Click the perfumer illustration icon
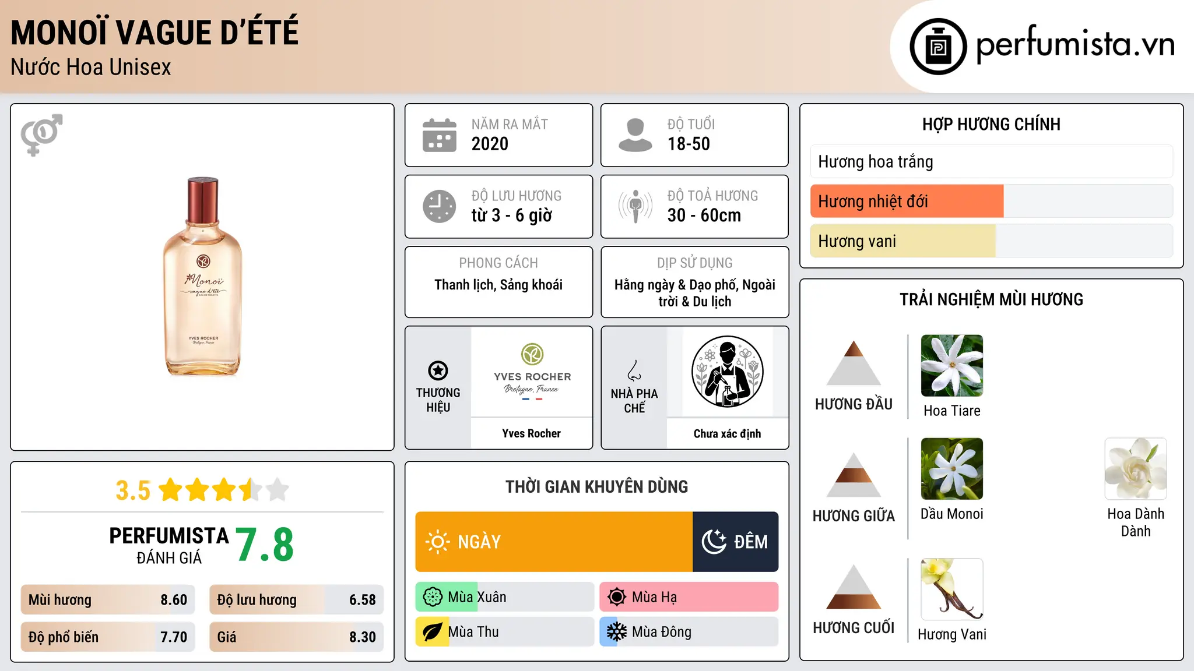The height and width of the screenshot is (671, 1194). (728, 372)
